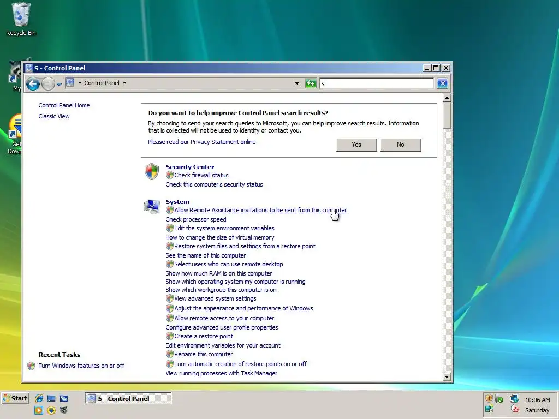This screenshot has height=419, width=559.
Task: Open Configure advanced user profile properties
Action: [x=222, y=327]
